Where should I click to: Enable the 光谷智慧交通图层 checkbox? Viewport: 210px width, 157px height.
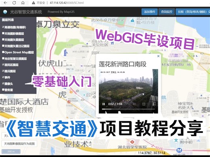[x=3, y=59]
